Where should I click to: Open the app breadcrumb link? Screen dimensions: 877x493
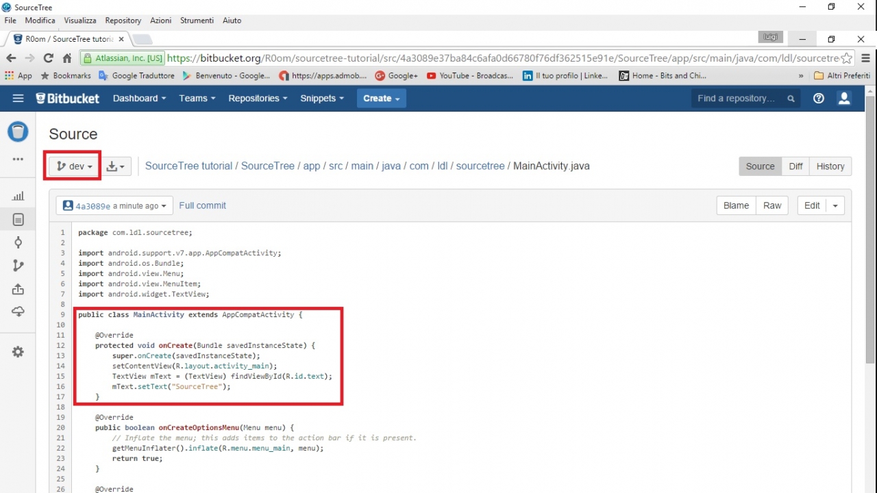[312, 166]
